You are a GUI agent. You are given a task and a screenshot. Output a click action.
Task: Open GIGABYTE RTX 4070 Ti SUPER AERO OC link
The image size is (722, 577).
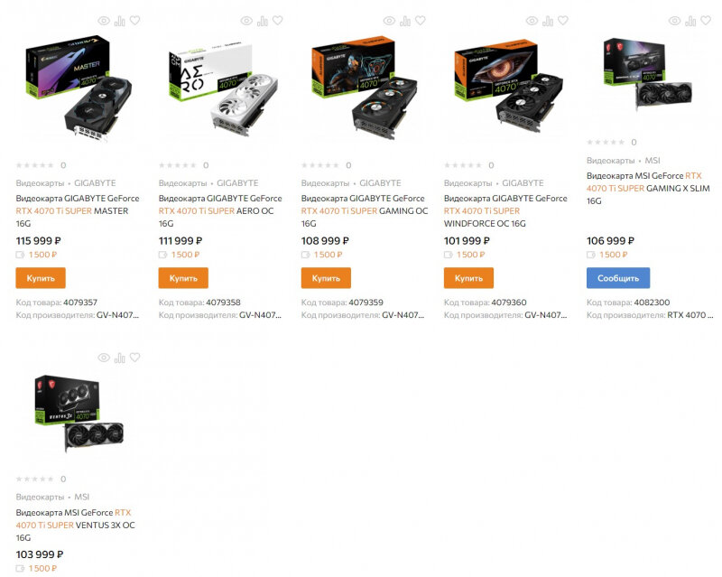220,210
